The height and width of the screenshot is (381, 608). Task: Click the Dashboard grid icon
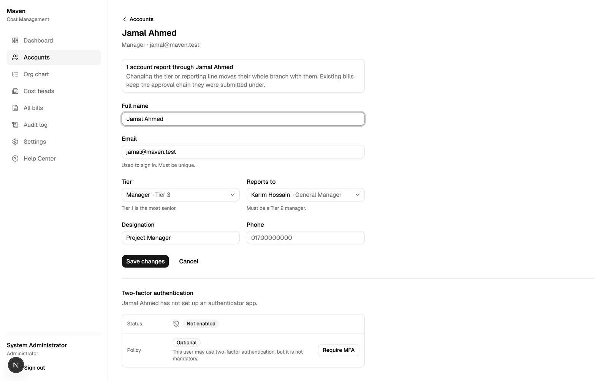(x=15, y=41)
